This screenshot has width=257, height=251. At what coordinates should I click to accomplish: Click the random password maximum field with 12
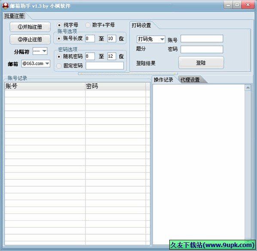[x=112, y=56]
